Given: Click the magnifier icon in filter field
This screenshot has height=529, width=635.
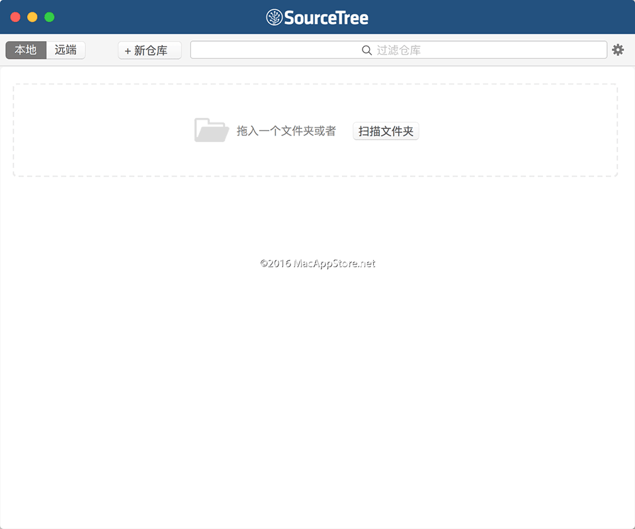Looking at the screenshot, I should tap(366, 50).
